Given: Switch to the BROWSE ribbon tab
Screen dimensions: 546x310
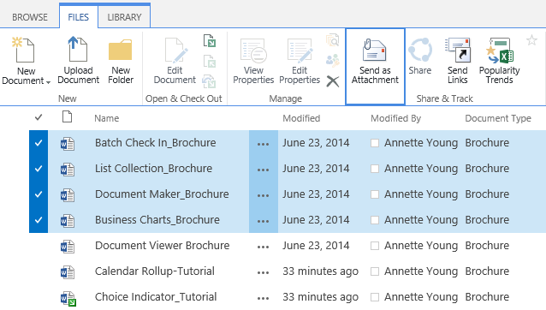Looking at the screenshot, I should (30, 17).
